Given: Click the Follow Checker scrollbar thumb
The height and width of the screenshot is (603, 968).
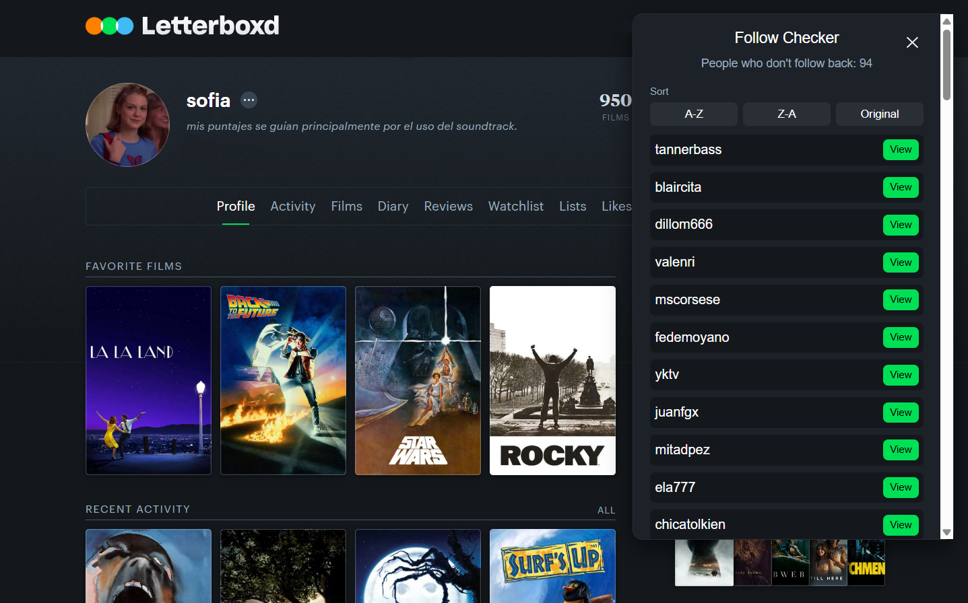Looking at the screenshot, I should (947, 64).
